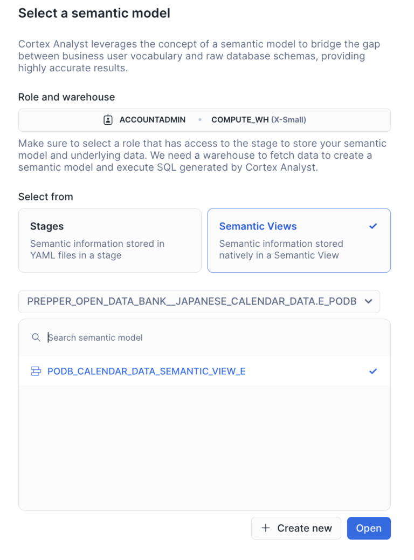Image resolution: width=414 pixels, height=560 pixels.
Task: Click the Create new button
Action: click(x=296, y=528)
